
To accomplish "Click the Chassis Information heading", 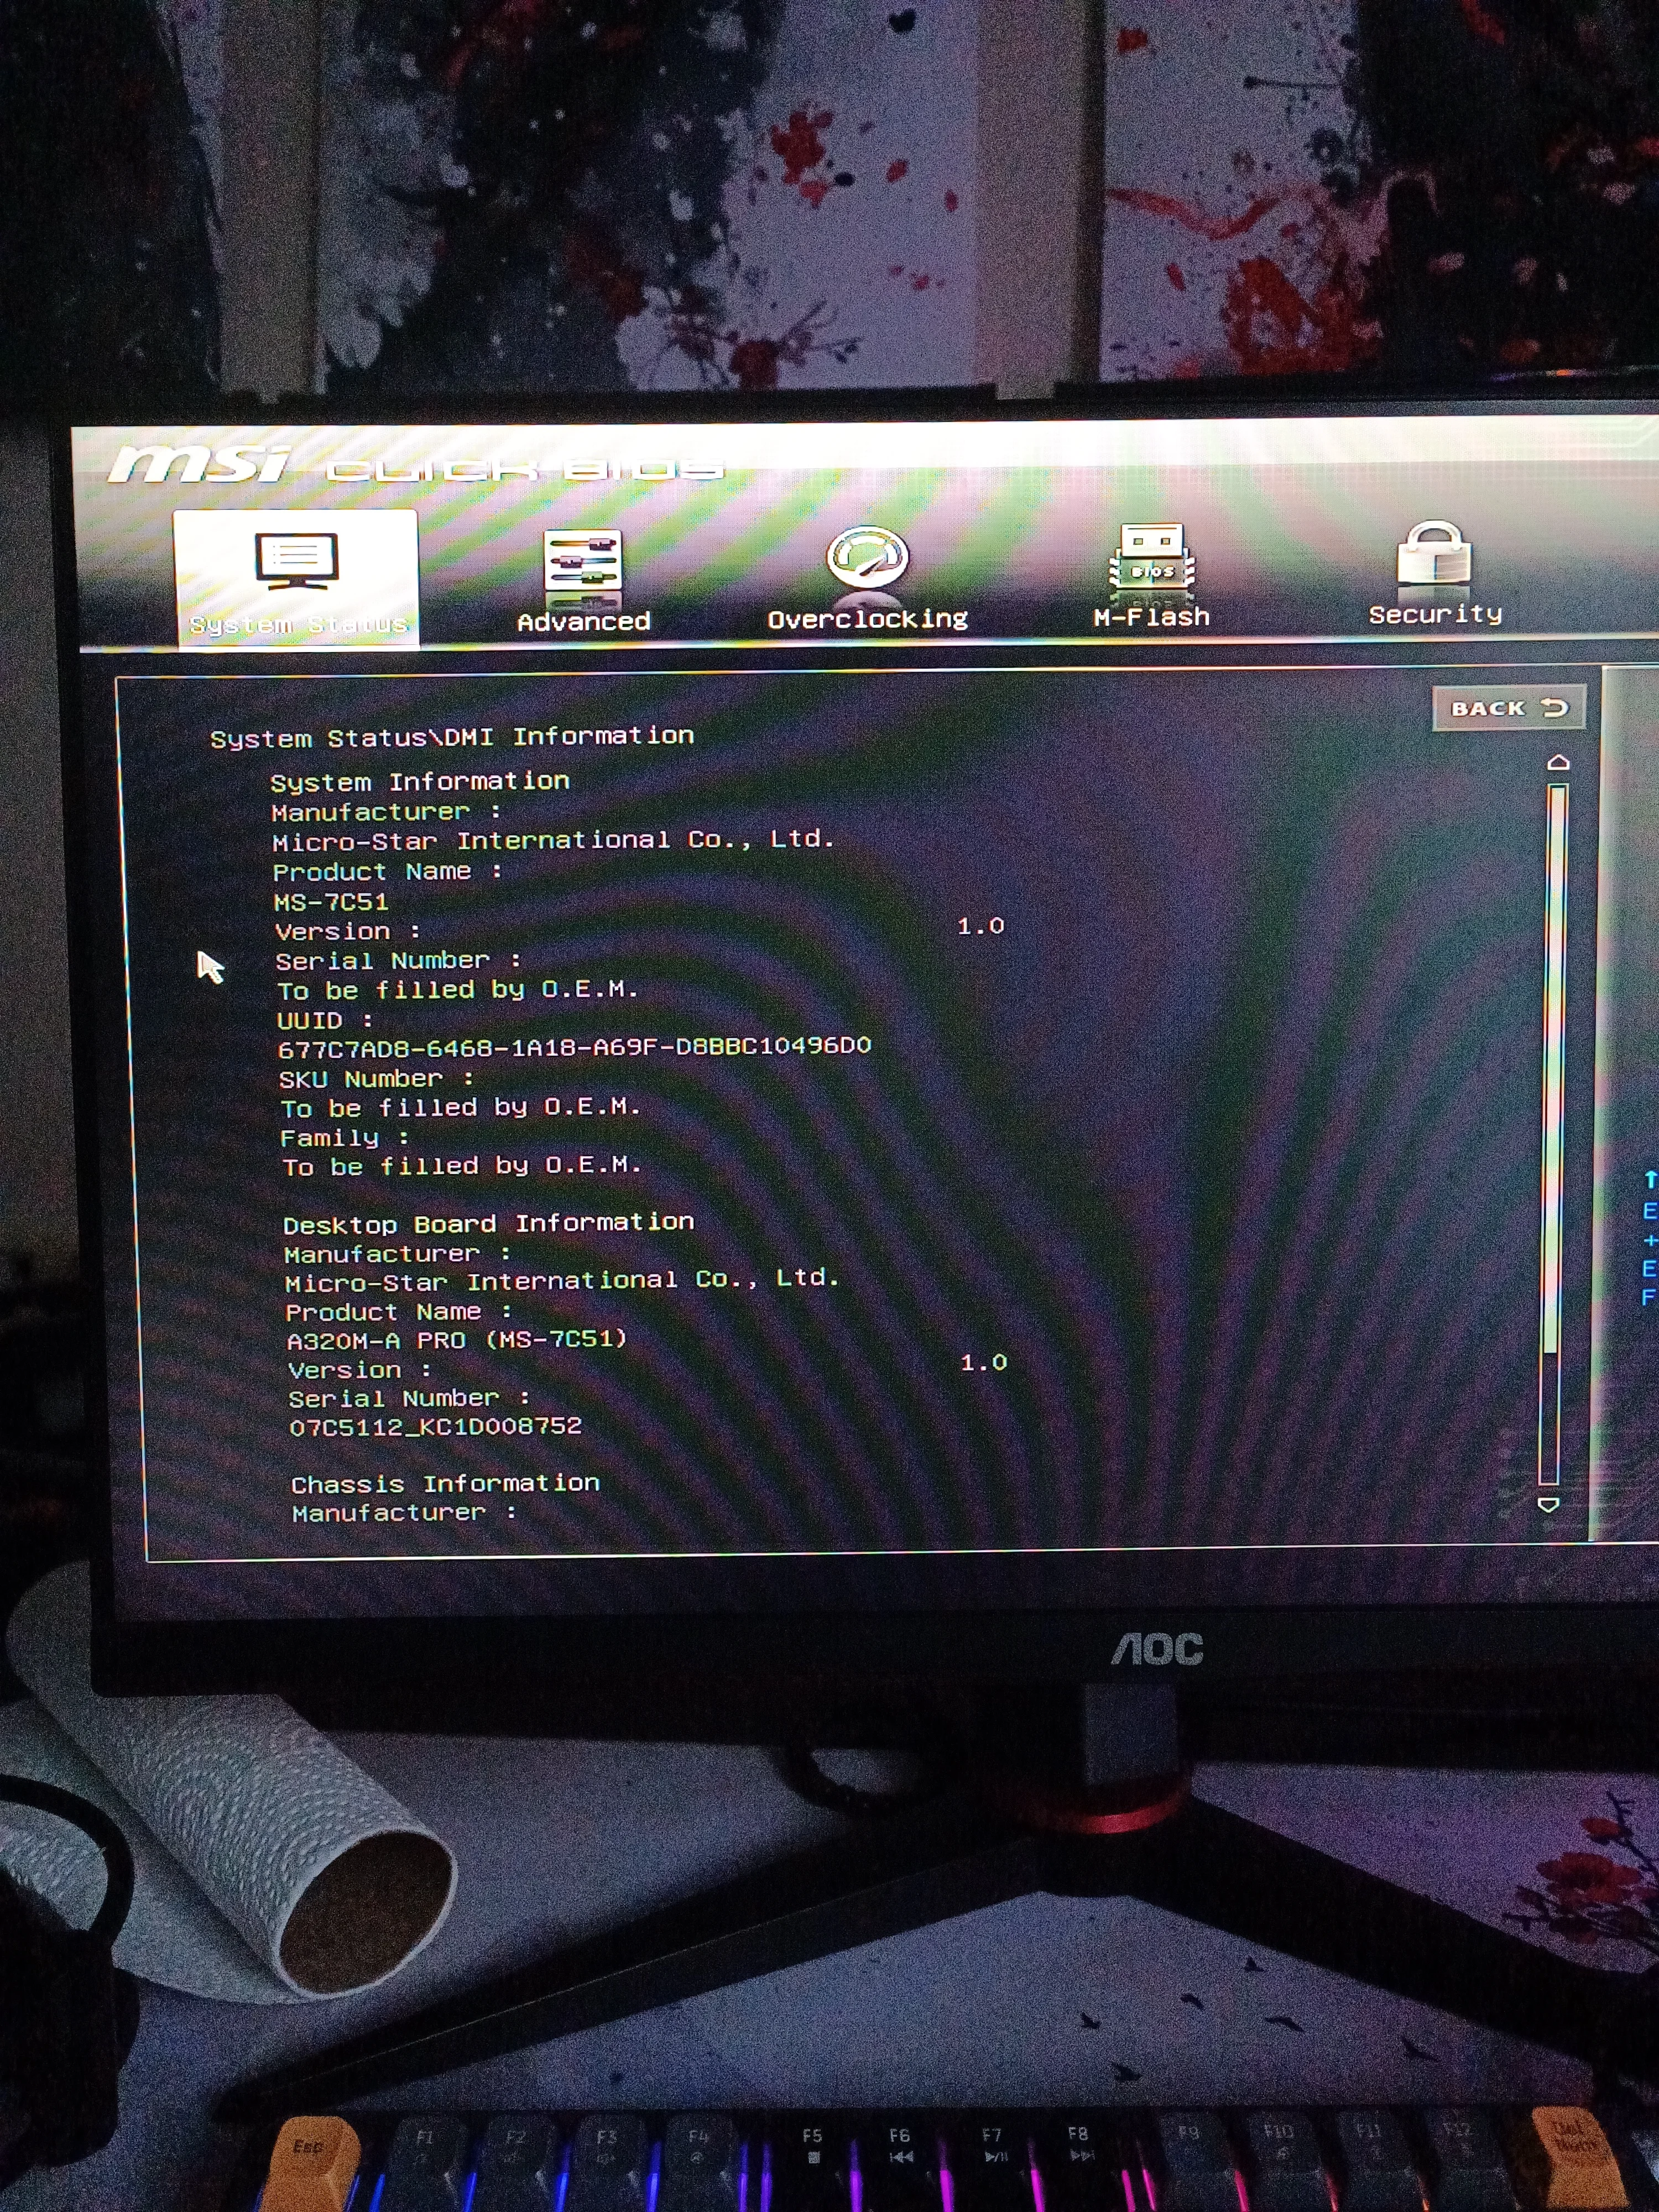I will click(x=445, y=1484).
